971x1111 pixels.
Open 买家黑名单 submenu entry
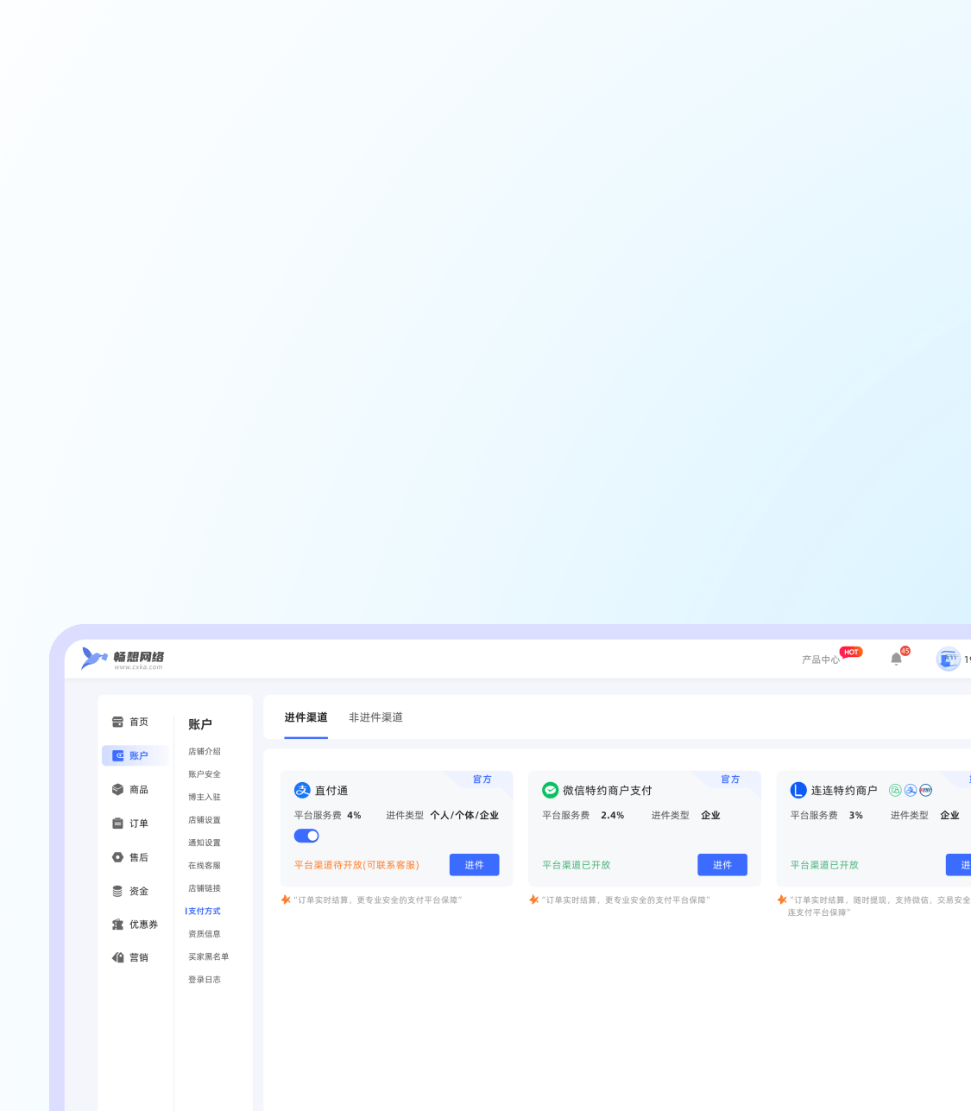(208, 956)
